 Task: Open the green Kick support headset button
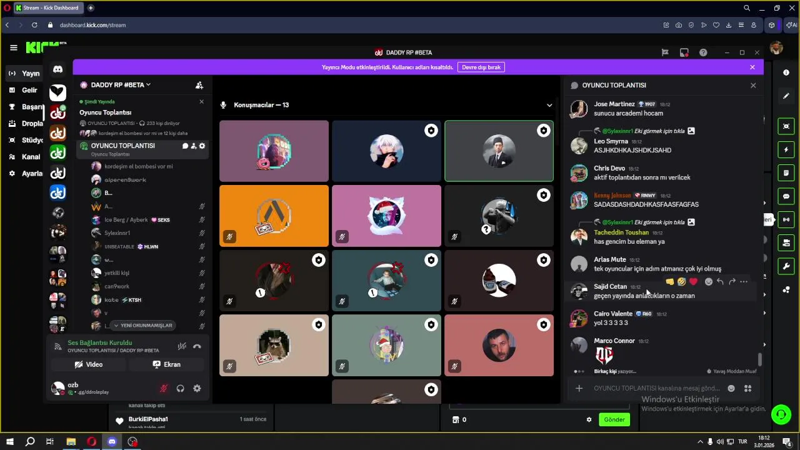[x=781, y=414]
